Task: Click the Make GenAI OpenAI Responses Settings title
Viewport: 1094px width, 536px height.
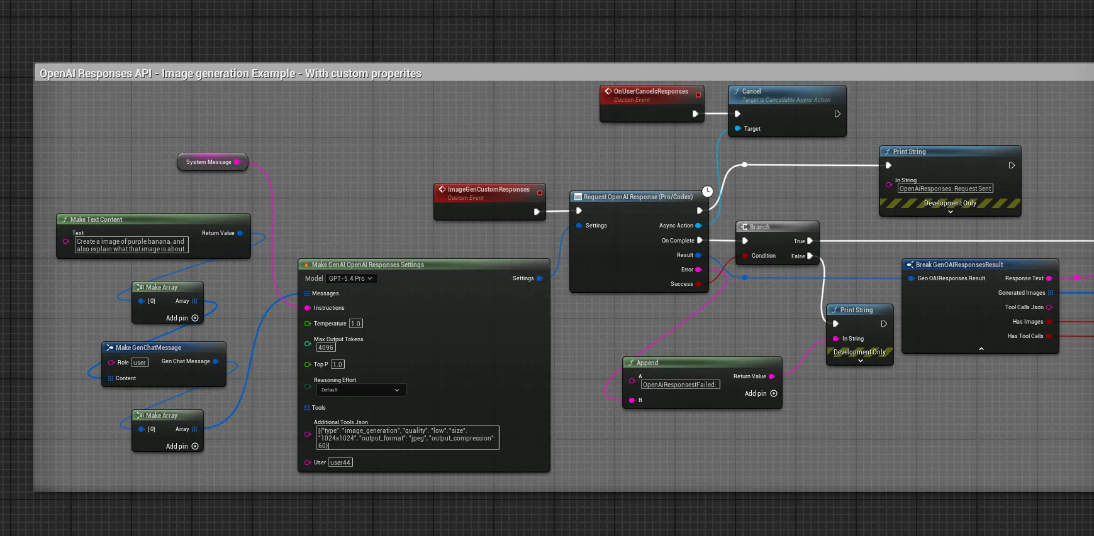Action: 367,265
